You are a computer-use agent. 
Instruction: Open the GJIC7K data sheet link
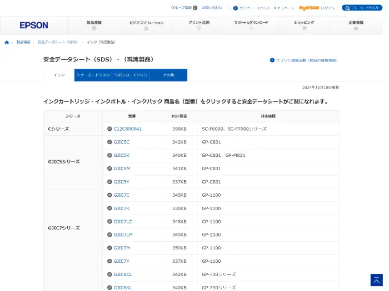tap(122, 208)
